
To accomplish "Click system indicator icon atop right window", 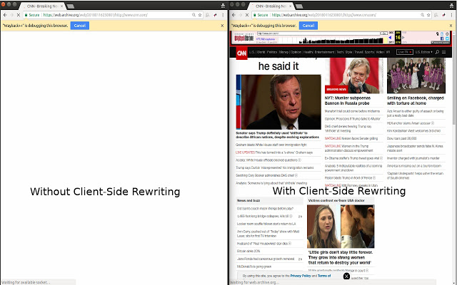I will tap(451, 5).
